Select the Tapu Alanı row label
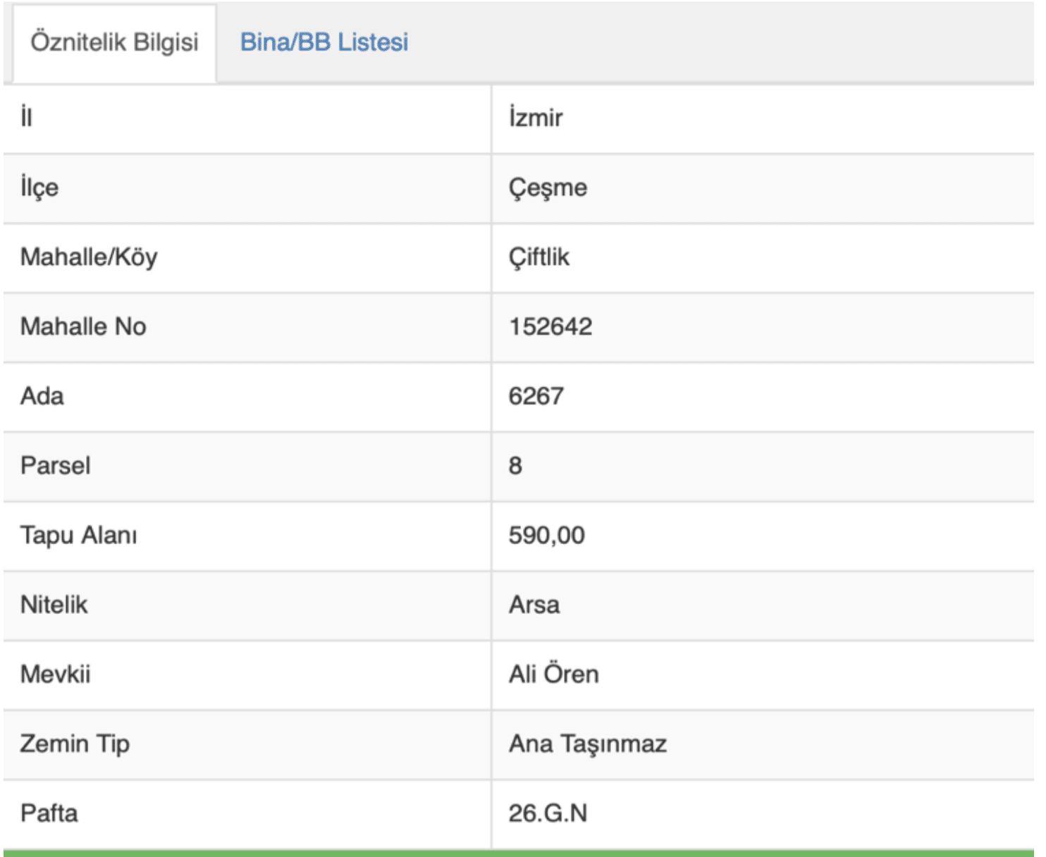Viewport: 1046px width, 857px height. click(78, 536)
